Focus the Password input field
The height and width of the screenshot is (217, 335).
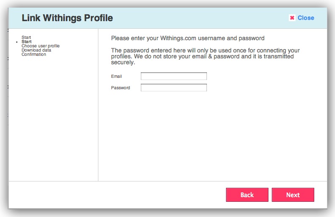[x=173, y=88]
